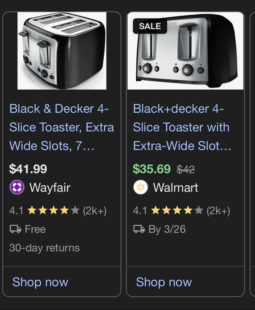
Task: Click the SALE badge on the Walmart toaster
Action: tap(150, 26)
